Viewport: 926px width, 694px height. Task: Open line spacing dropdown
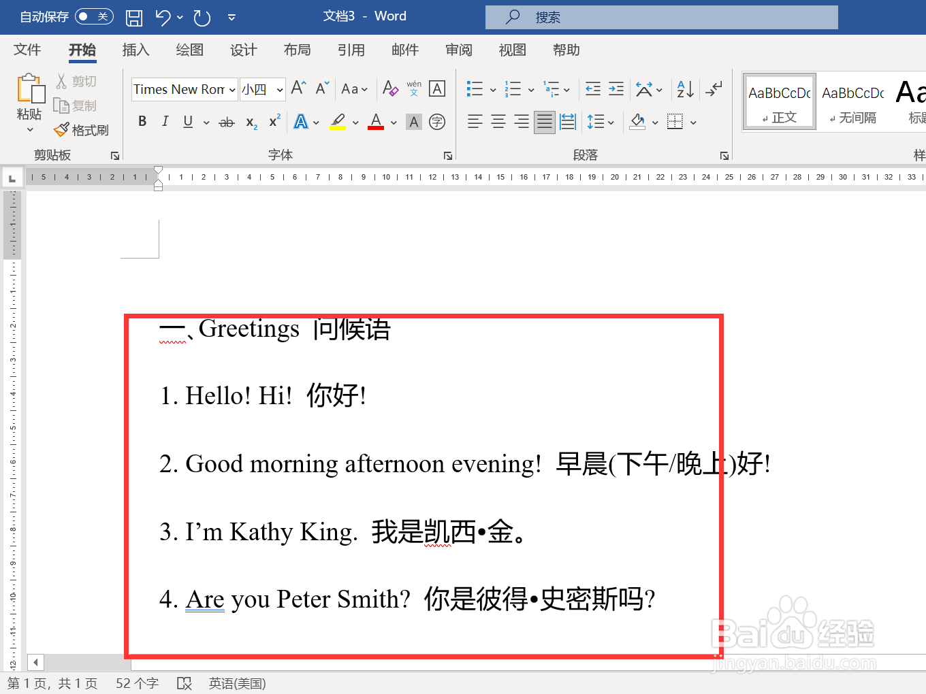(601, 122)
